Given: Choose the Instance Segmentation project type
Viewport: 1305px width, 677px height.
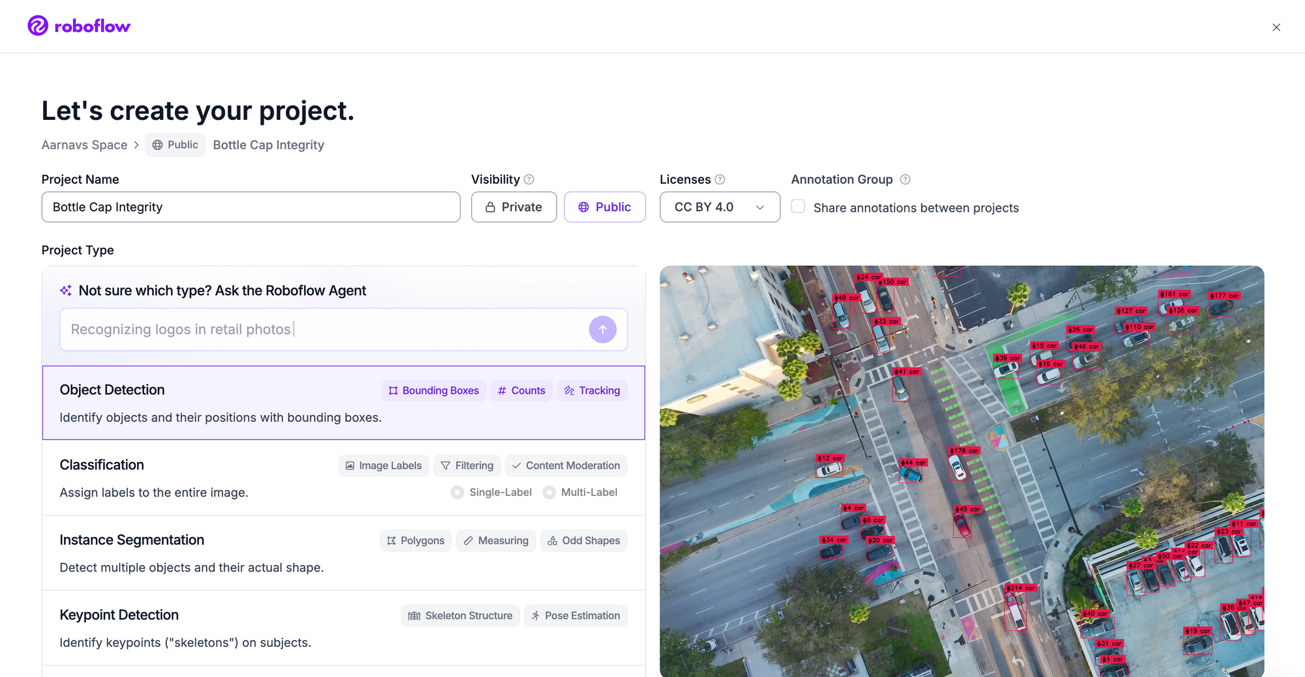Looking at the screenshot, I should tap(344, 553).
